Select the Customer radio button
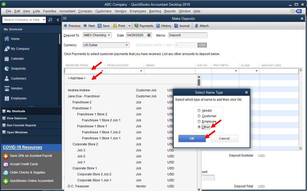This screenshot has width=307, height=191. coord(199,116)
